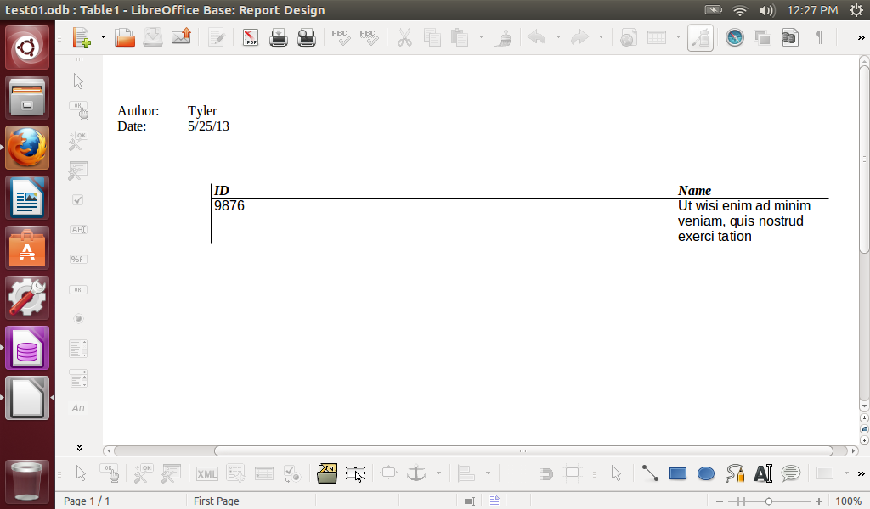Open the Callouts speech bubble tool
The height and width of the screenshot is (509, 870).
pos(790,473)
